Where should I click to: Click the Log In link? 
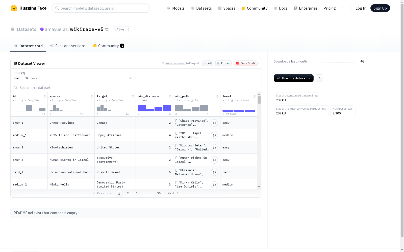[361, 8]
